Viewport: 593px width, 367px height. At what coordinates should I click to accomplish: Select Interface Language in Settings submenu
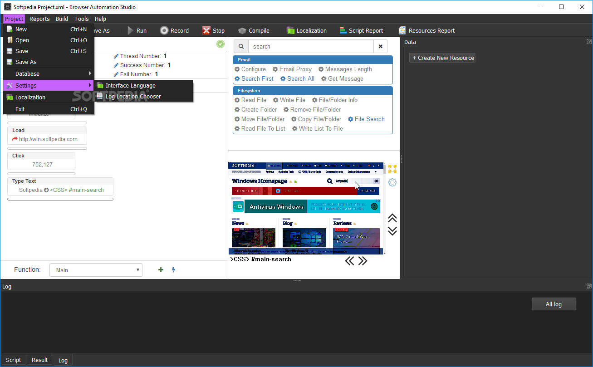click(x=143, y=86)
